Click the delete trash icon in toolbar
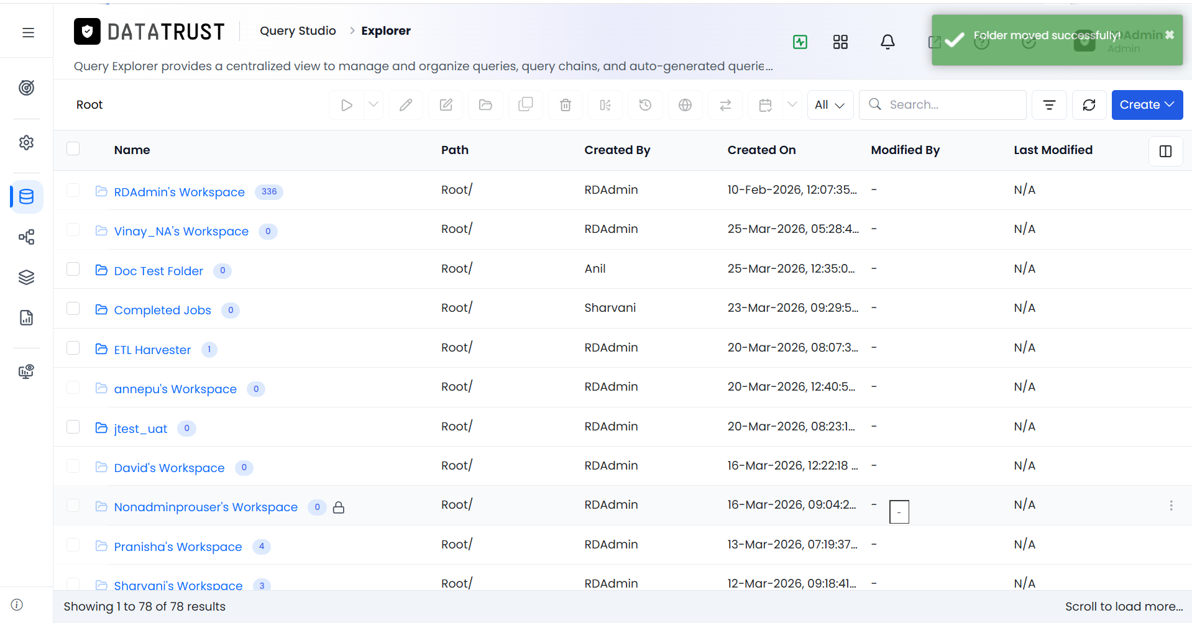This screenshot has height=623, width=1192. pos(565,105)
